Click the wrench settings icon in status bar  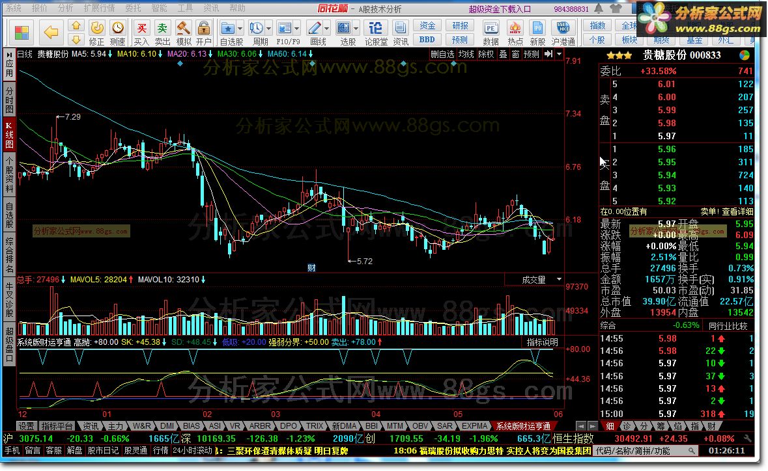[x=747, y=438]
